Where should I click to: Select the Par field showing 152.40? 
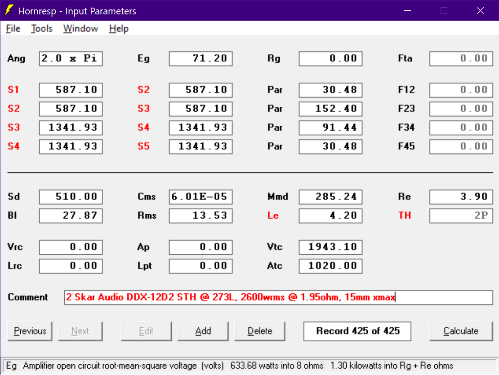330,109
